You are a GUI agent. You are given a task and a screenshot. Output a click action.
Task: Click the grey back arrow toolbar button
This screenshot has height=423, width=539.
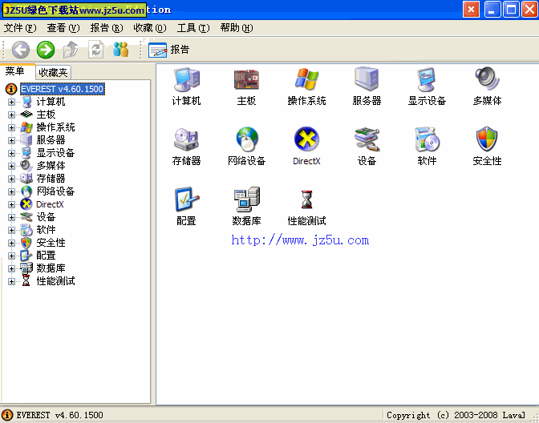point(21,50)
